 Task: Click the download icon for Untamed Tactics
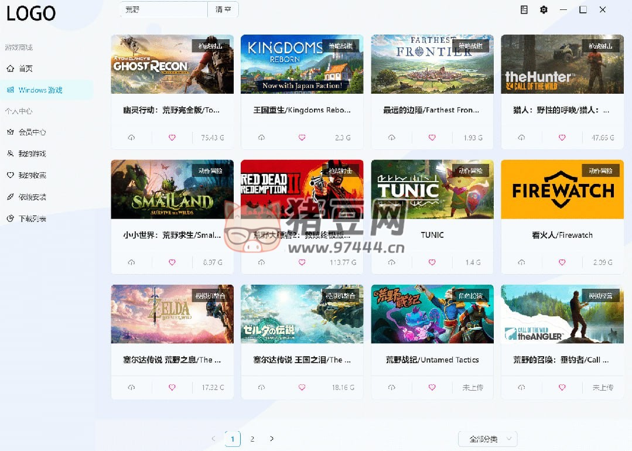point(391,388)
